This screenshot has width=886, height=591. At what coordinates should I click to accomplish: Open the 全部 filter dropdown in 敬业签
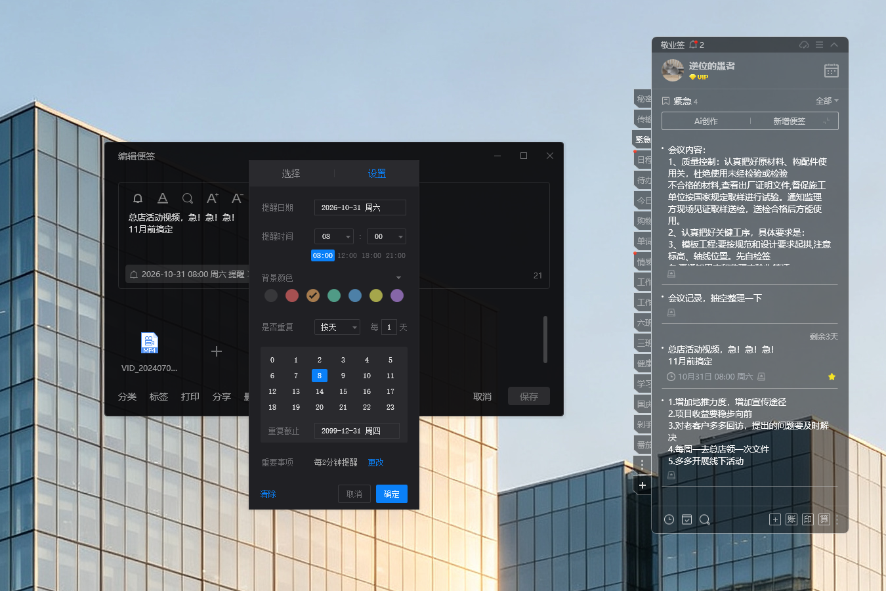[827, 101]
